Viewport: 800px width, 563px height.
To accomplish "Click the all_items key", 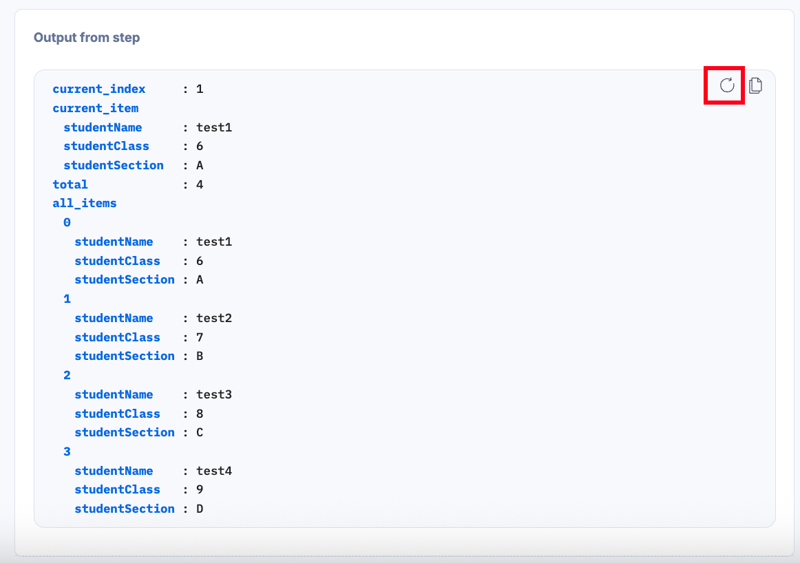I will (x=84, y=204).
